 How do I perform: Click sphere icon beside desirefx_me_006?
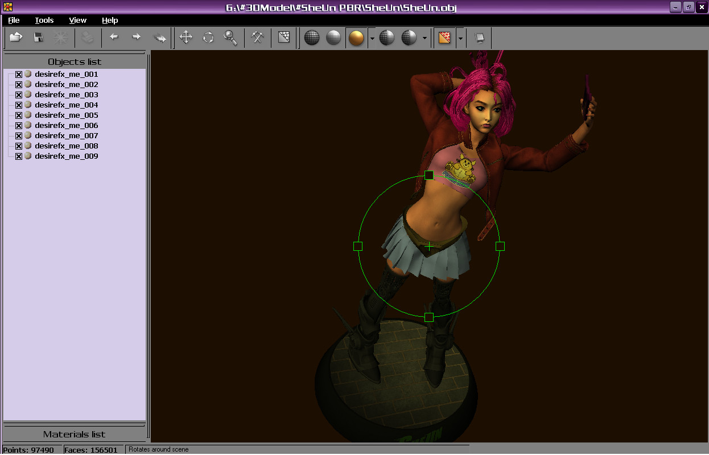click(28, 125)
